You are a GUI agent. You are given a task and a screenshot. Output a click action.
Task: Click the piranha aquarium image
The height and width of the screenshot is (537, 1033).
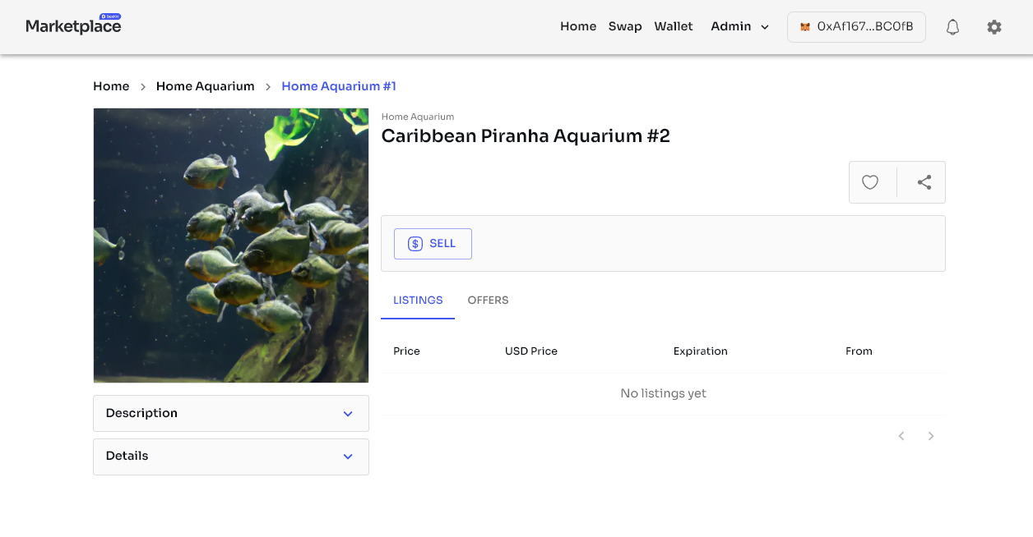pyautogui.click(x=231, y=246)
